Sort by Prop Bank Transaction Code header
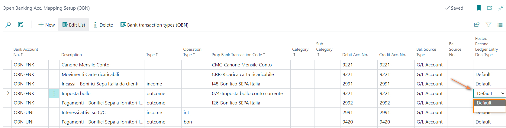The height and width of the screenshot is (128, 506). [238, 55]
